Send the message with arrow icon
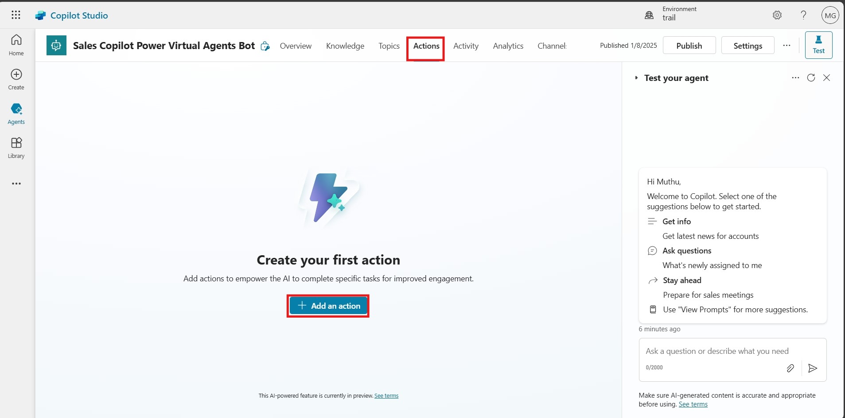Viewport: 845px width, 418px height. (x=813, y=368)
